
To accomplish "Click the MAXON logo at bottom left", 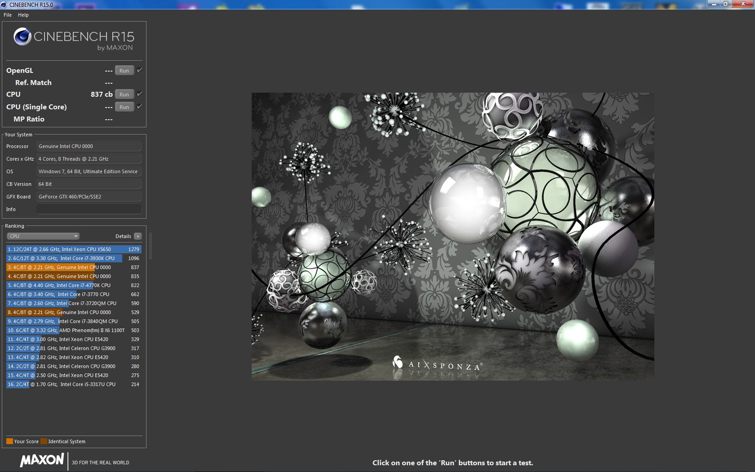I will pos(42,460).
